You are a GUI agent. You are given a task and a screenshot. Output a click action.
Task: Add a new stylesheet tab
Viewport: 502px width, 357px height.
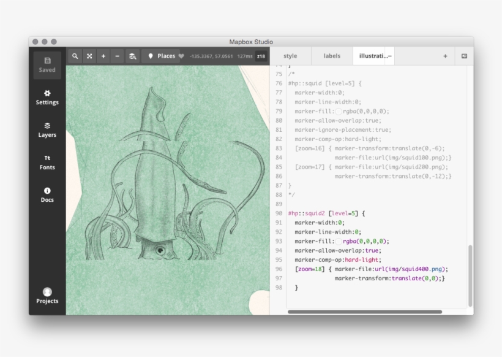pyautogui.click(x=445, y=56)
